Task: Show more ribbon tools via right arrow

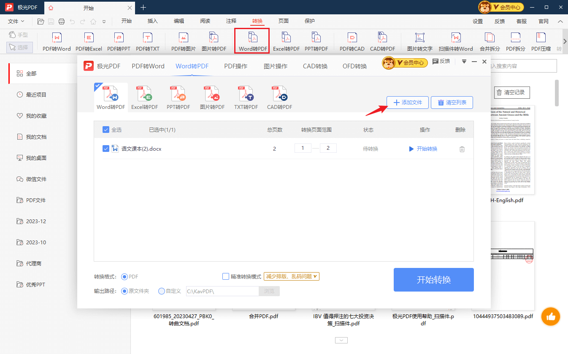Action: point(565,41)
